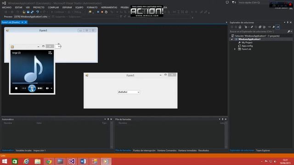Switch to Word in taskbar
Image resolution: width=294 pixels, height=165 pixels.
click(x=83, y=161)
